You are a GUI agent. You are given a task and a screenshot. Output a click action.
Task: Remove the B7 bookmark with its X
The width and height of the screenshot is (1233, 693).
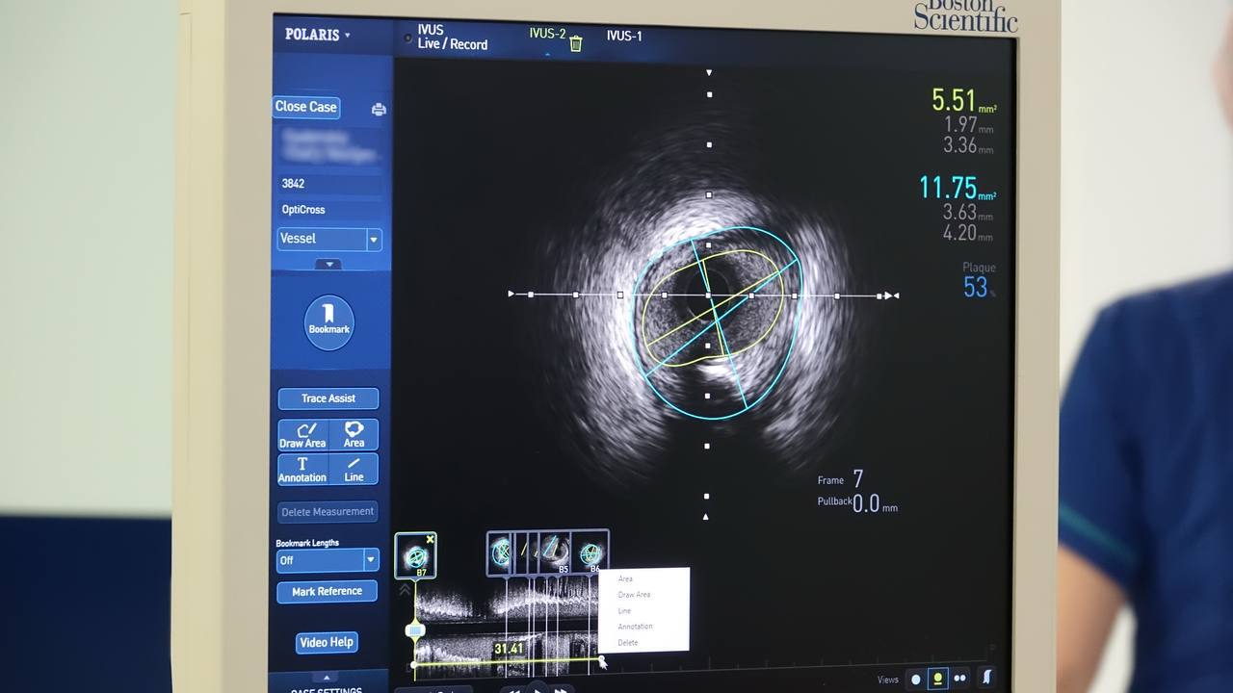tap(431, 539)
